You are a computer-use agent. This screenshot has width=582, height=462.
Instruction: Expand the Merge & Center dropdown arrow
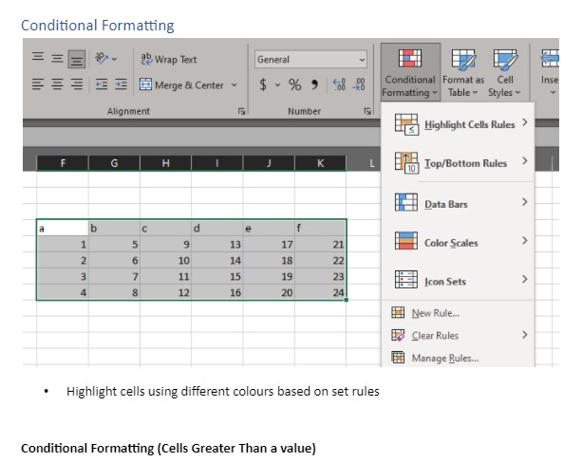tap(235, 85)
